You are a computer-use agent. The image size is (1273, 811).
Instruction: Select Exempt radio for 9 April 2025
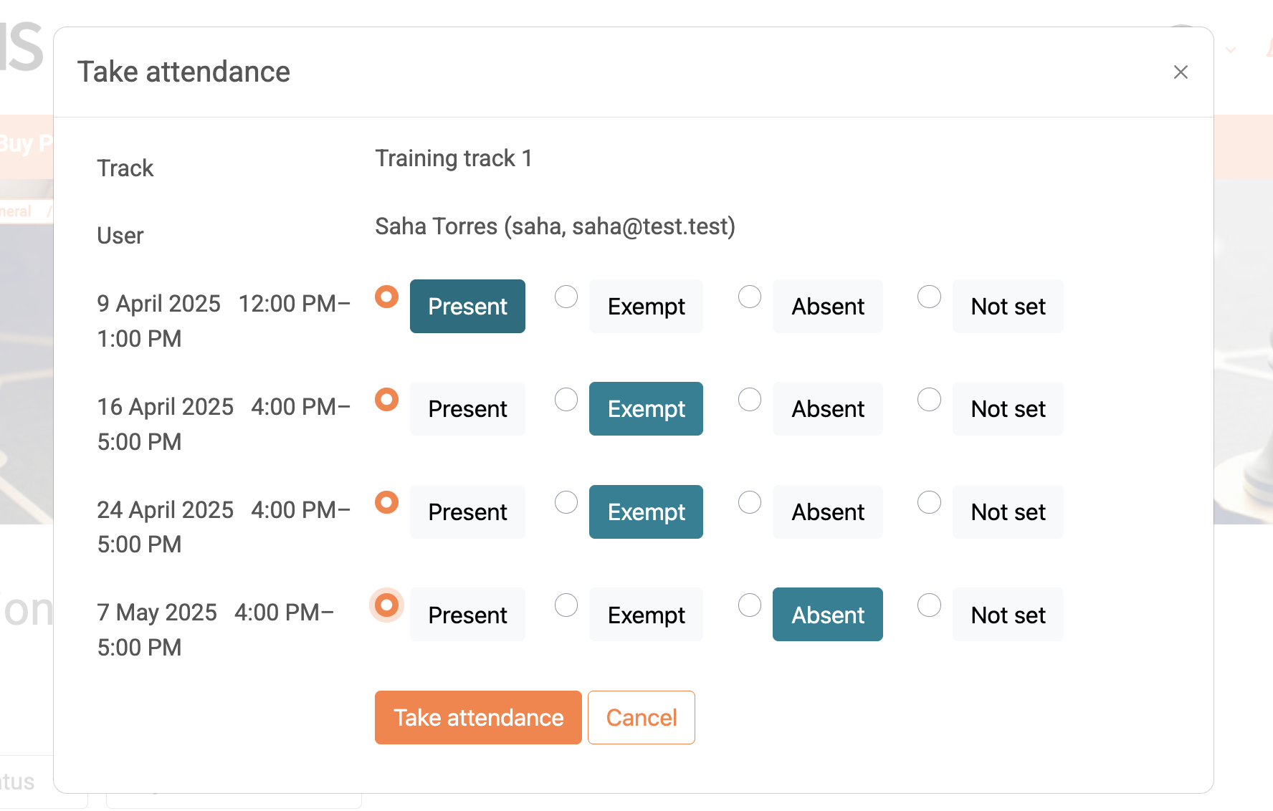(566, 297)
